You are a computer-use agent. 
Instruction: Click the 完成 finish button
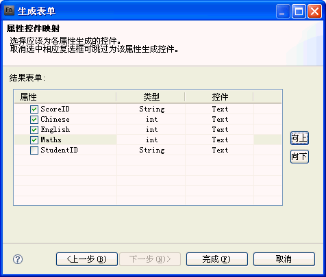click(x=217, y=259)
